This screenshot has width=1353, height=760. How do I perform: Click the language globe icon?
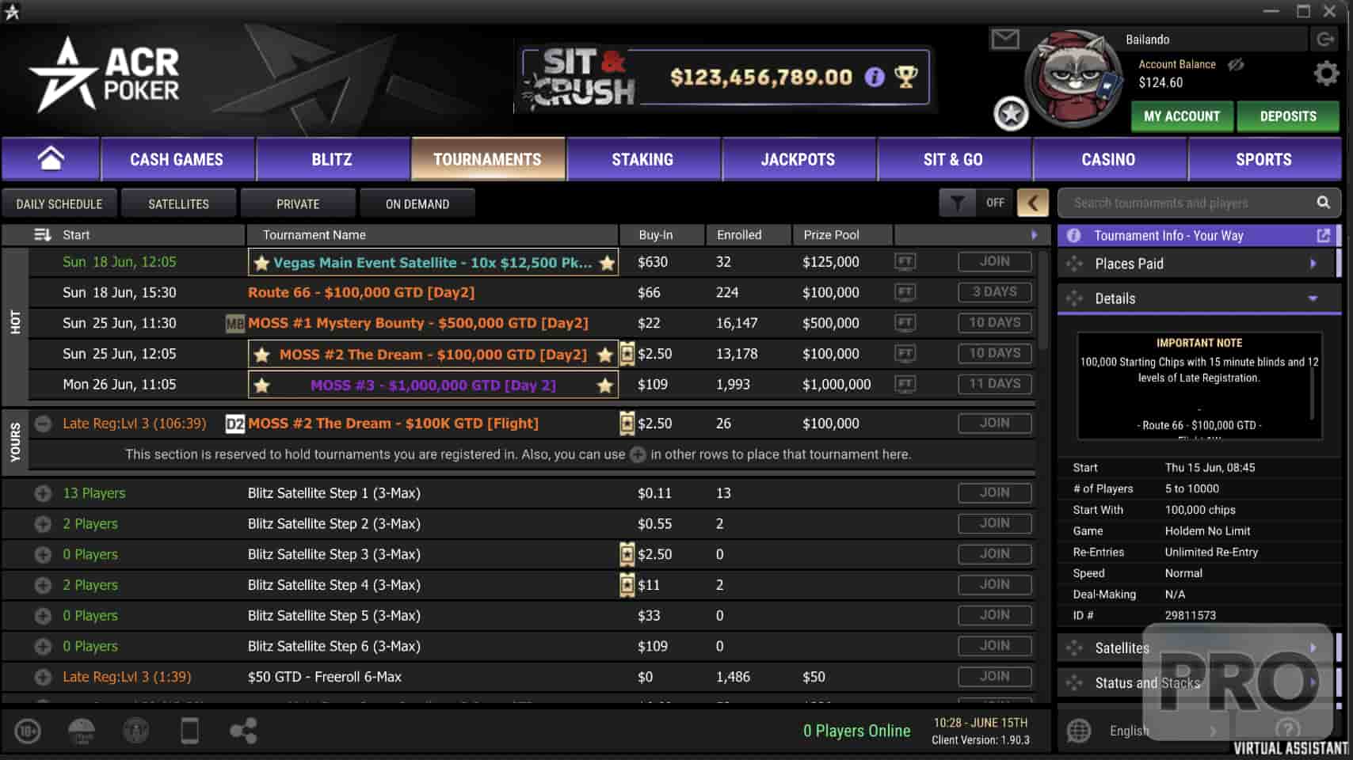point(1079,731)
